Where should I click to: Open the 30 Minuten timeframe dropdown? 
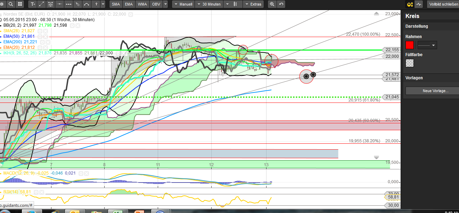point(209,4)
